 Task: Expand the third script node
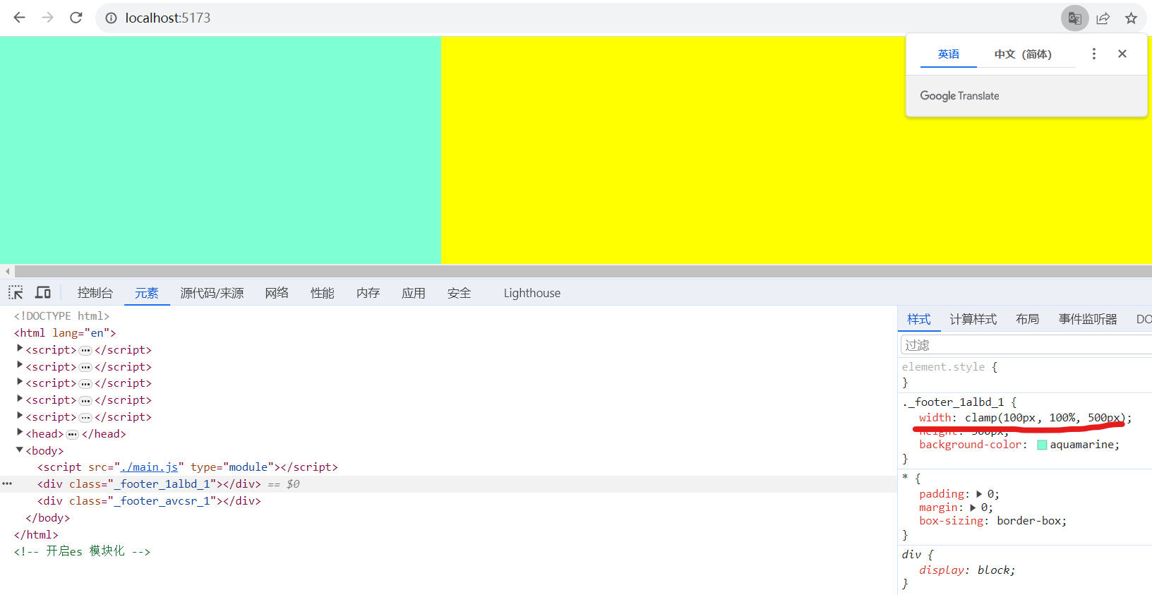point(20,382)
